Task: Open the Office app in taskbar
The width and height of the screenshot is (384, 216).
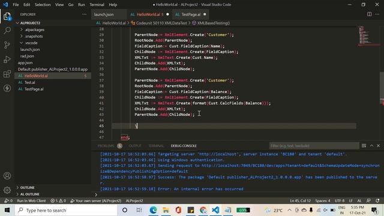Action: point(178,210)
